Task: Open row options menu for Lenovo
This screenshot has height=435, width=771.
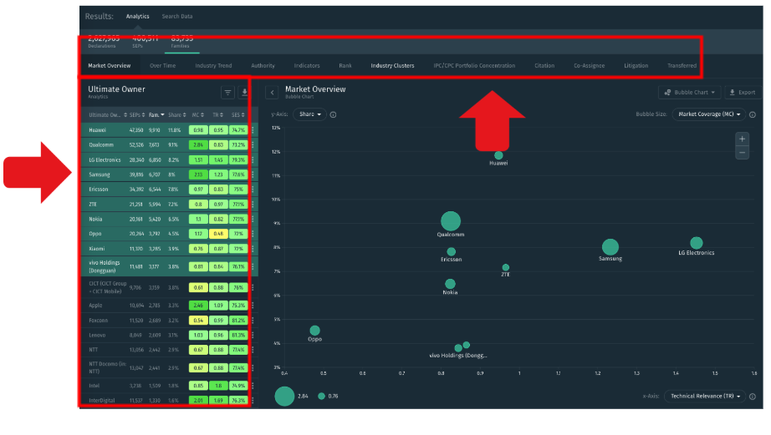Action: [253, 335]
